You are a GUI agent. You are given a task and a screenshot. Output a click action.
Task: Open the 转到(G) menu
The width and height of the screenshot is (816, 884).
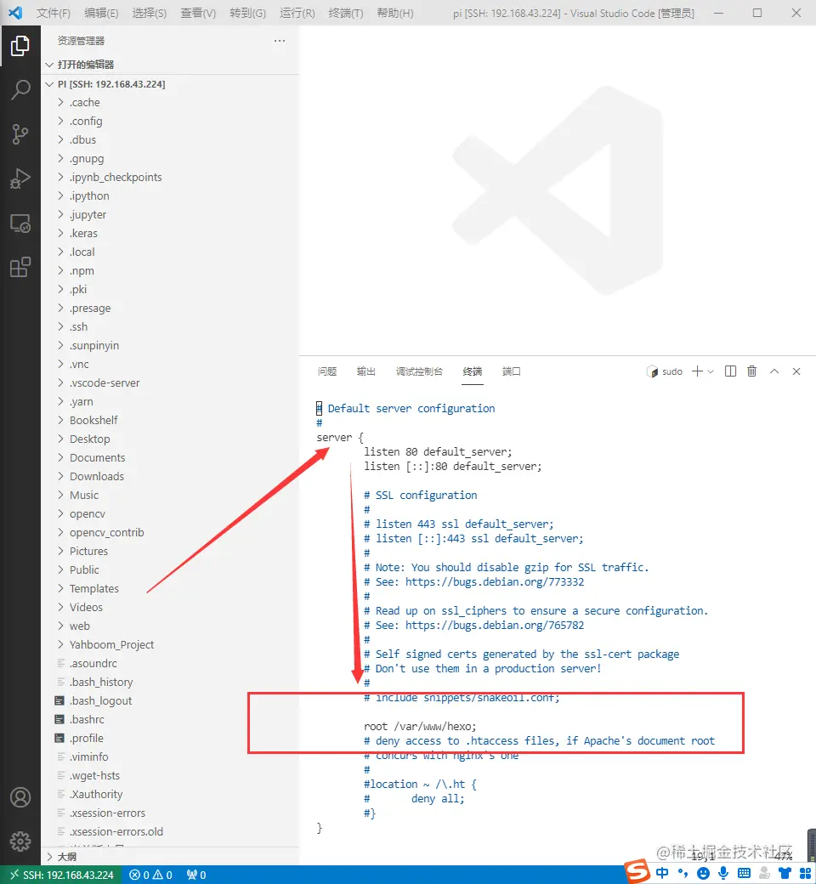click(x=247, y=13)
